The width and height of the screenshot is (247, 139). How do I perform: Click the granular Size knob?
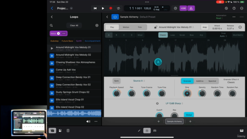pos(187,93)
